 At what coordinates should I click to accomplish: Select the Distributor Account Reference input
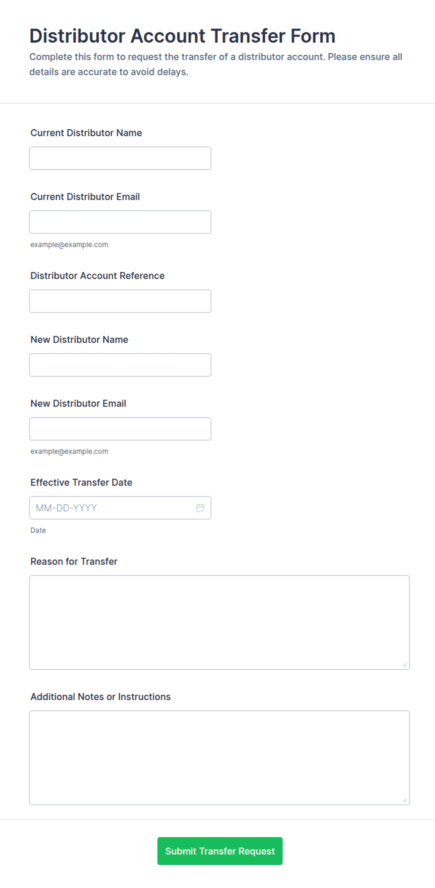point(120,301)
